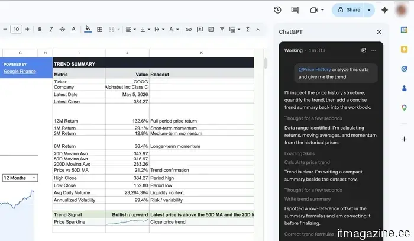Open Google Maps in side panel

pyautogui.click(x=404, y=108)
